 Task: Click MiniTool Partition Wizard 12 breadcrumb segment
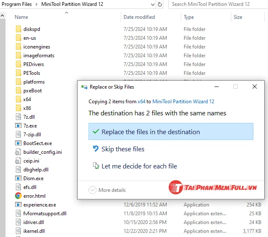click(x=72, y=4)
